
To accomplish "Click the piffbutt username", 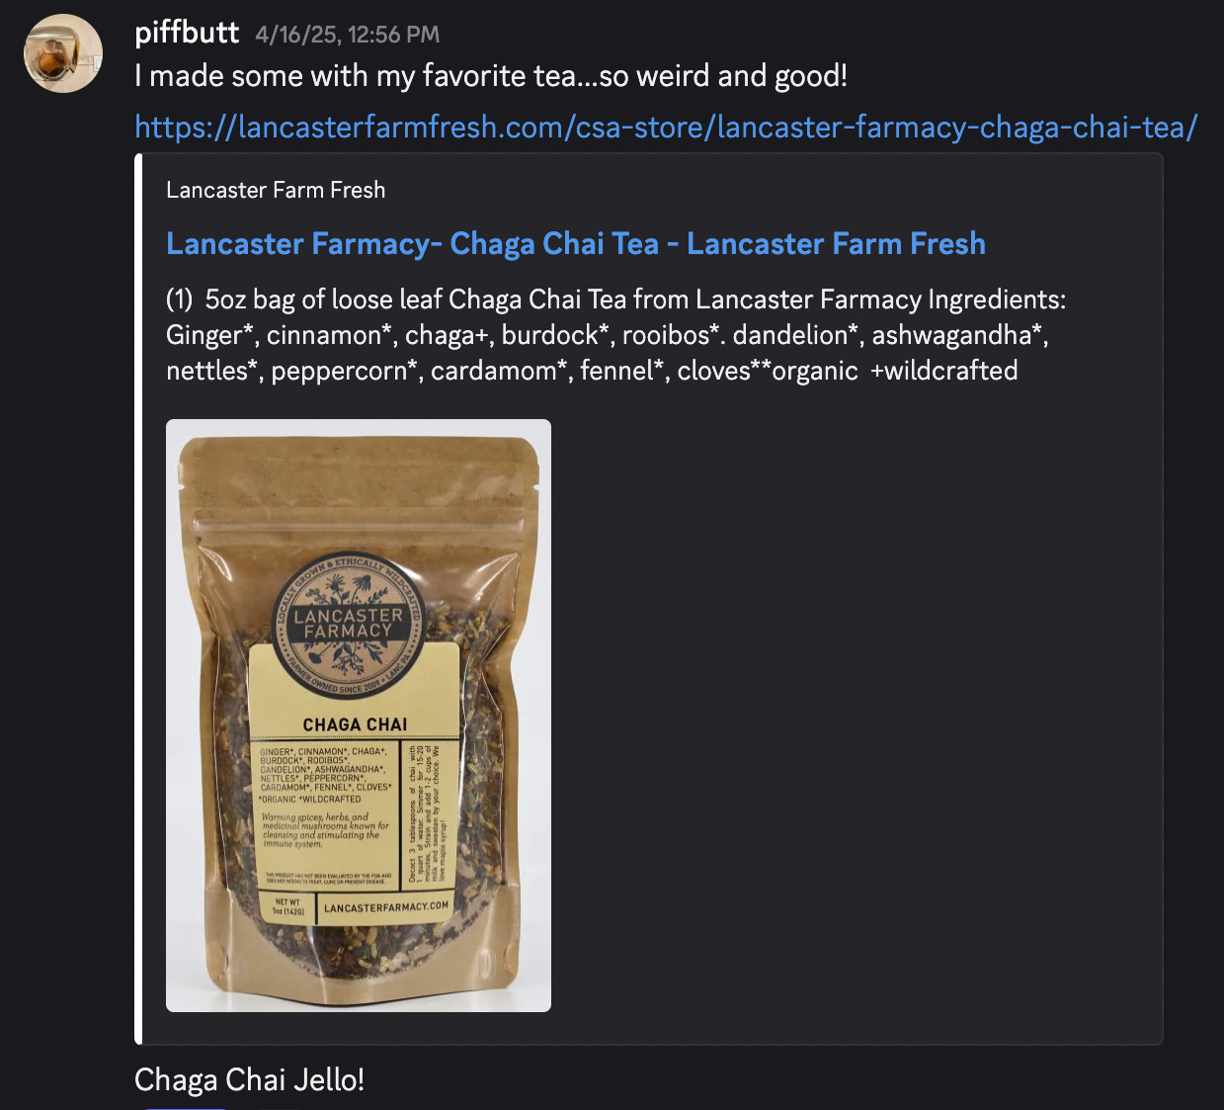I will [187, 33].
